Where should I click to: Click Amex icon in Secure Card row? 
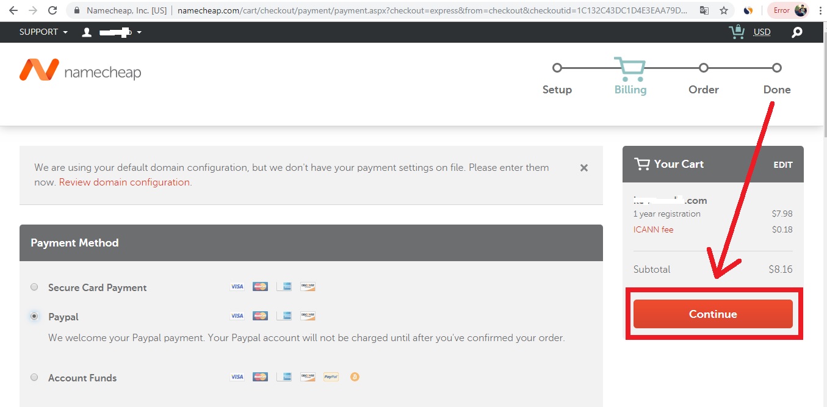point(284,287)
